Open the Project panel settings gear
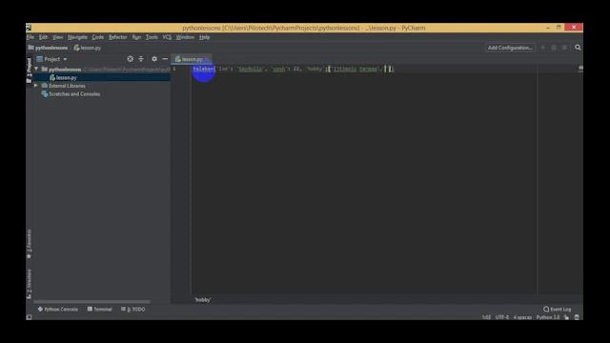610x343 pixels. point(154,59)
